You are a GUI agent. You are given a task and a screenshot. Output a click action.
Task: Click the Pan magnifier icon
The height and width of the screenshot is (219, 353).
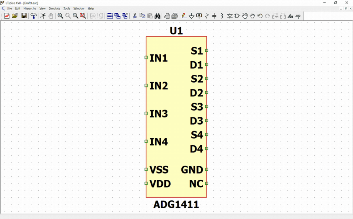click(68, 16)
